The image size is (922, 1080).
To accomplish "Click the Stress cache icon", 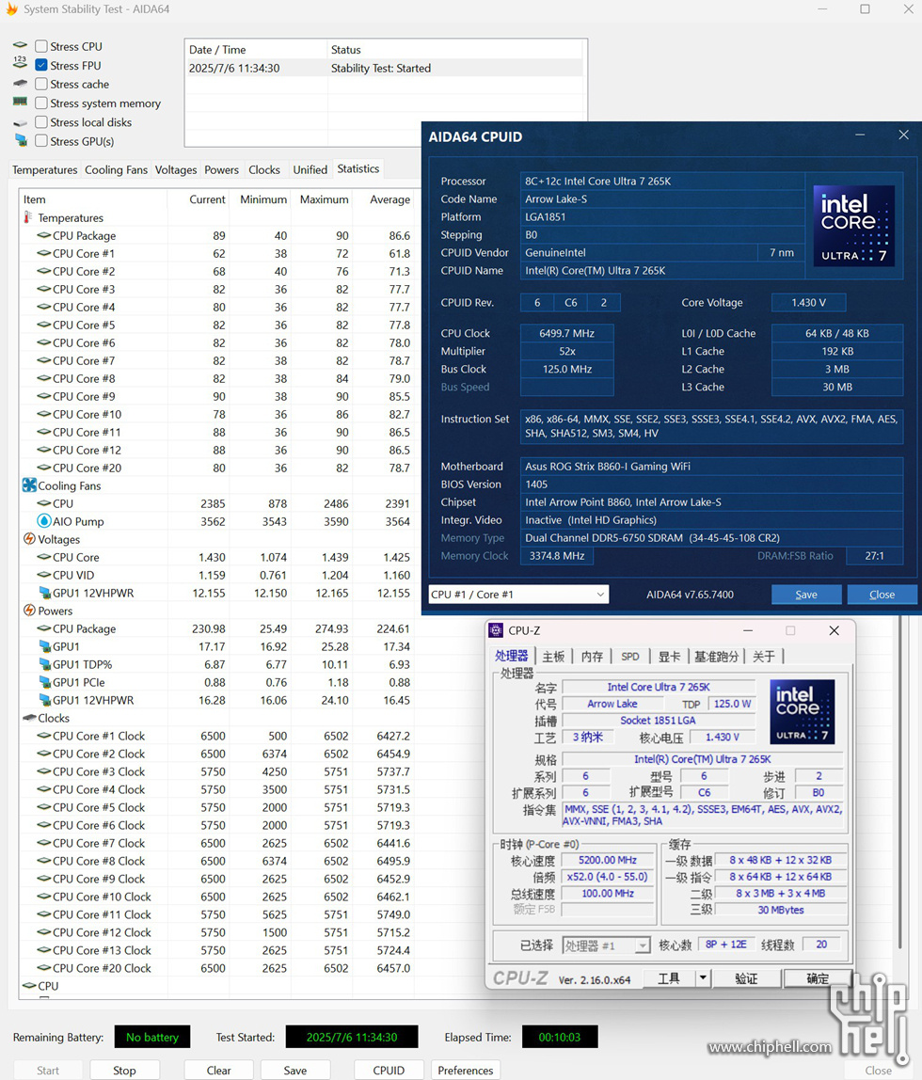I will coord(20,84).
